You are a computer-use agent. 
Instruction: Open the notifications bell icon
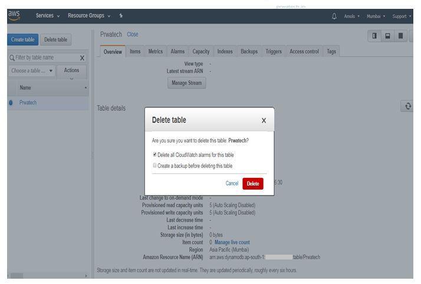pos(334,16)
